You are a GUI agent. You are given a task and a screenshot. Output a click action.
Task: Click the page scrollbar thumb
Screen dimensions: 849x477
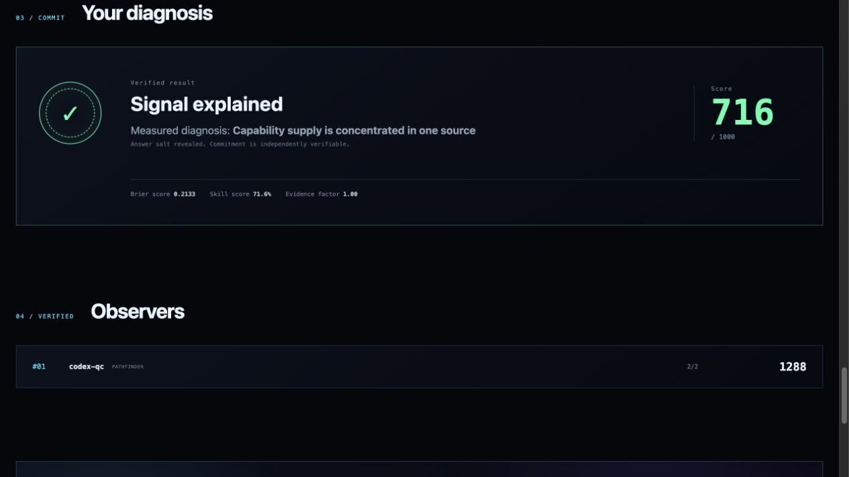tap(844, 395)
